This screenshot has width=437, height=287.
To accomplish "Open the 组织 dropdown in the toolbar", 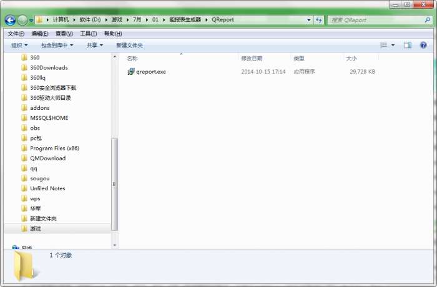I will coord(19,45).
